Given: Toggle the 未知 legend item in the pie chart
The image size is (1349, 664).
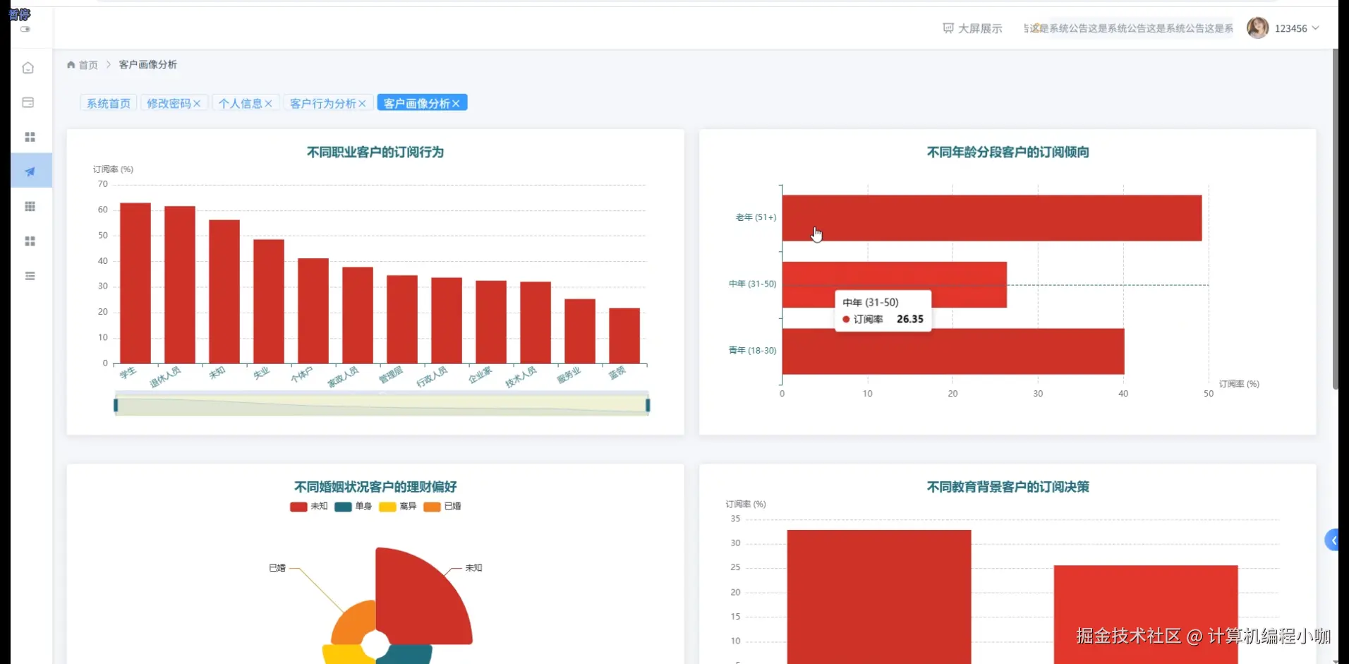Looking at the screenshot, I should click(x=309, y=507).
